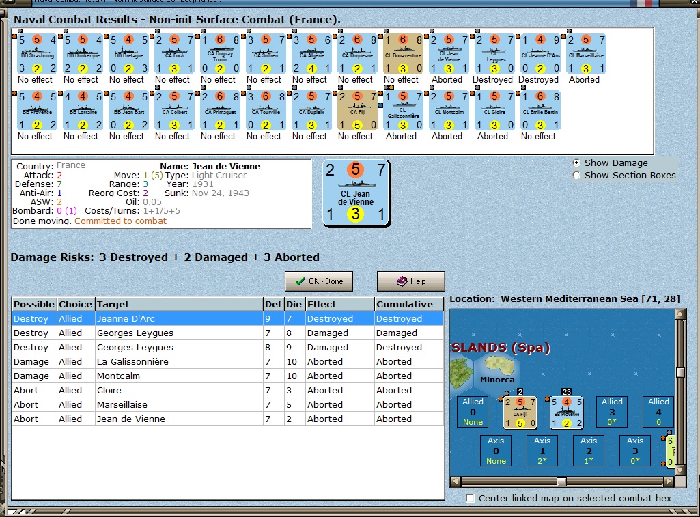Image resolution: width=700 pixels, height=517 pixels.
Task: Choose the CA Suffren counter
Action: pos(266,54)
